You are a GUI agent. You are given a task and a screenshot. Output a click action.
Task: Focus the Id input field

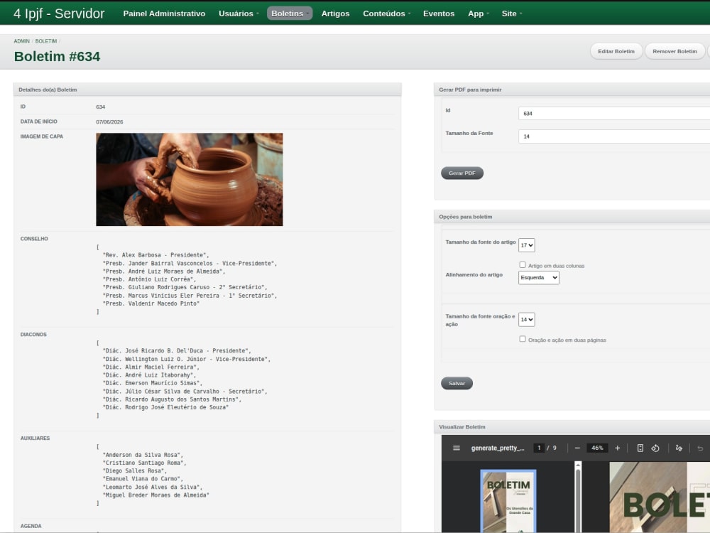coord(614,113)
